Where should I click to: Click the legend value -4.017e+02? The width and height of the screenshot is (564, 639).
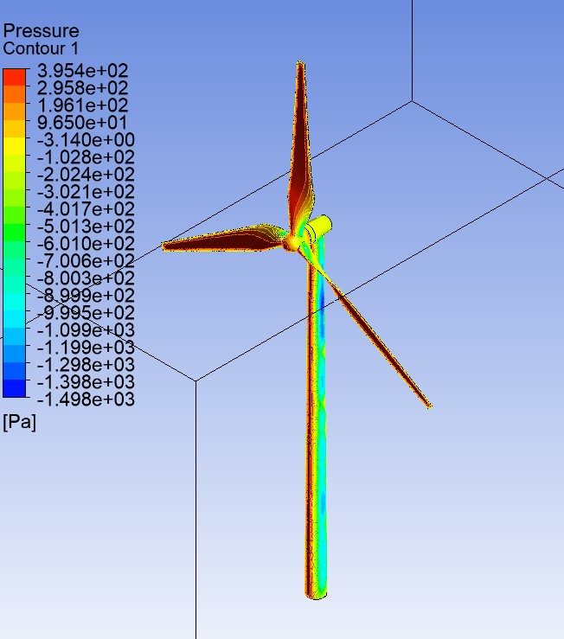(86, 209)
